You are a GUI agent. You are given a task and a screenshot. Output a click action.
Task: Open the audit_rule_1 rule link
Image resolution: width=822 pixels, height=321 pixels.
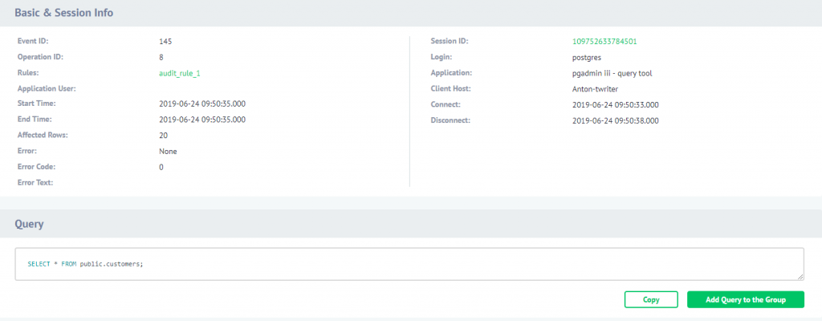pos(180,73)
